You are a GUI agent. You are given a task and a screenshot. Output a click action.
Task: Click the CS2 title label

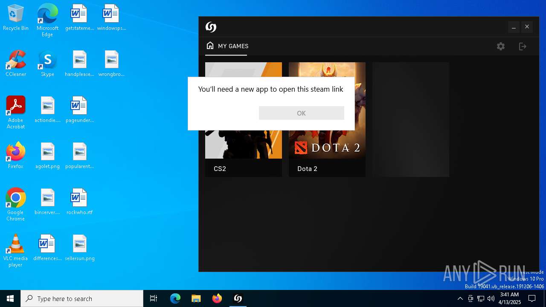[220, 168]
